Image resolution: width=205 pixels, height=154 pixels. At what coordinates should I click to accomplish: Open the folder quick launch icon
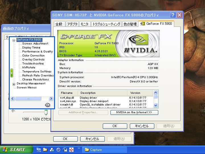tap(45, 149)
